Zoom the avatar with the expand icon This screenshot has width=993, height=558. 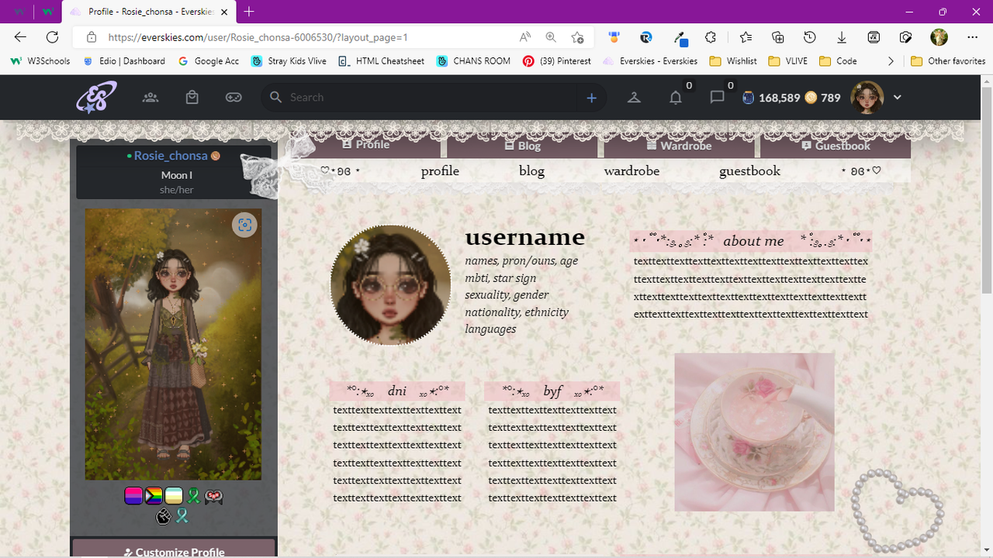coord(244,225)
